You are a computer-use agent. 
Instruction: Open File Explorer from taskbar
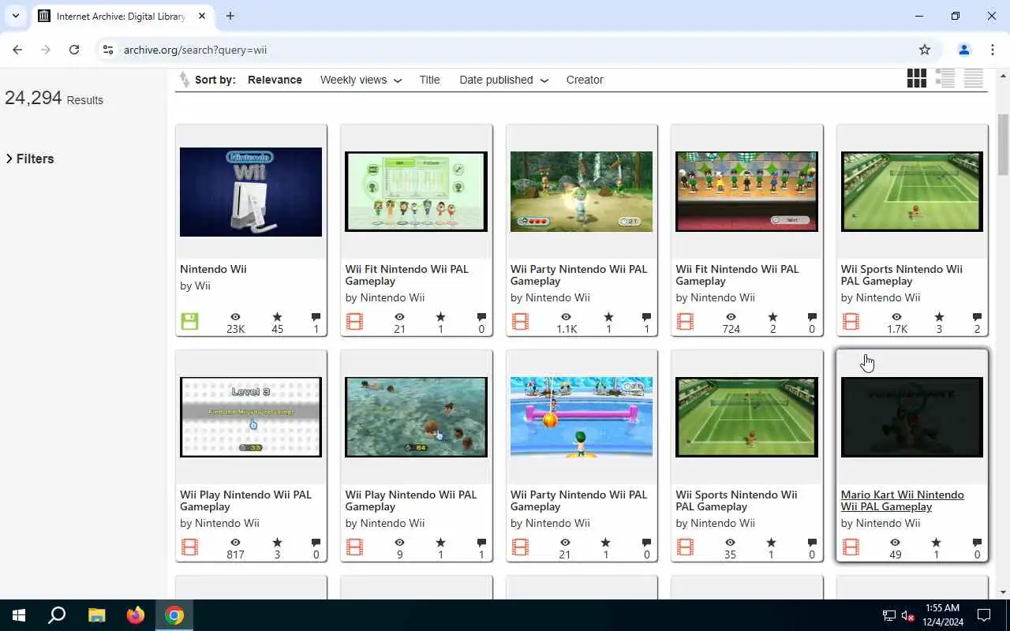coord(96,615)
